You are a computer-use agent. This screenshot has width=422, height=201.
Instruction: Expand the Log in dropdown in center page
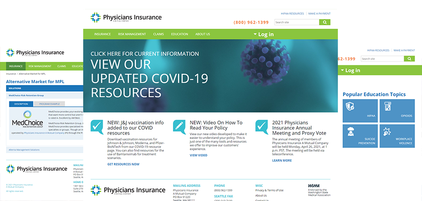[x=264, y=34]
